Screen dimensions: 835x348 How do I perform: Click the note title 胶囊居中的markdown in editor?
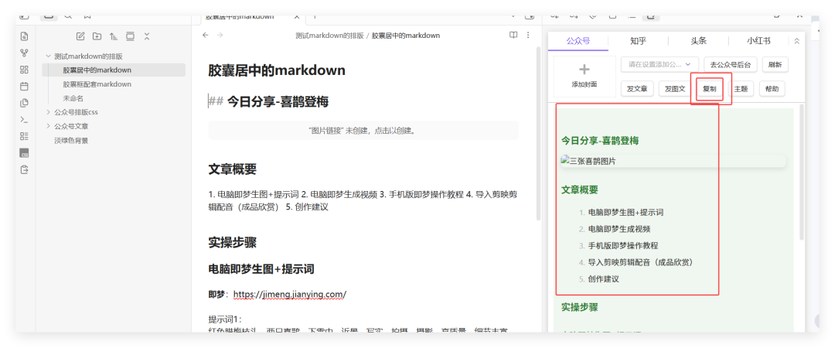[x=276, y=70]
